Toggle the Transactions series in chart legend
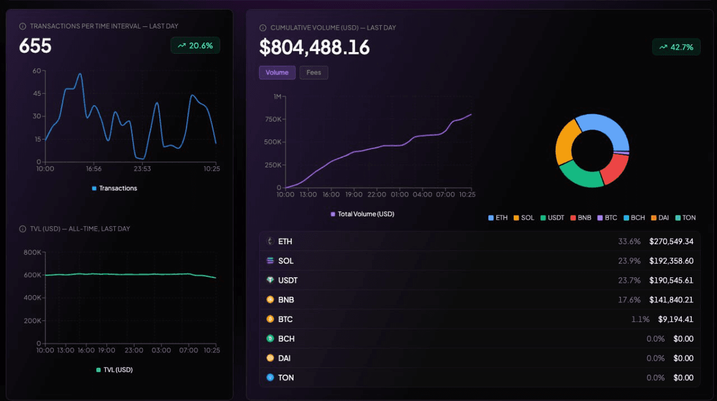 click(114, 188)
